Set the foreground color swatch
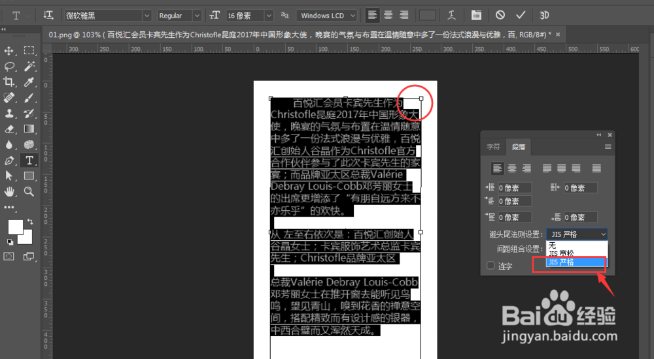The image size is (654, 359). [16, 227]
